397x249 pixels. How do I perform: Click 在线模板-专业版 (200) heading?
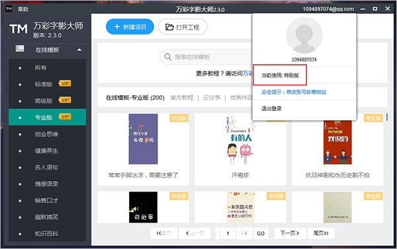coord(135,98)
